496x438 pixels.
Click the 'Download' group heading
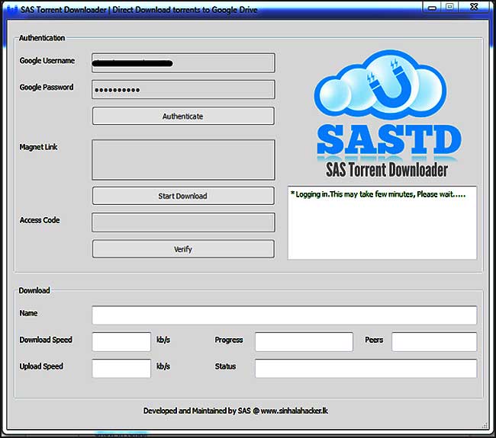tap(34, 290)
